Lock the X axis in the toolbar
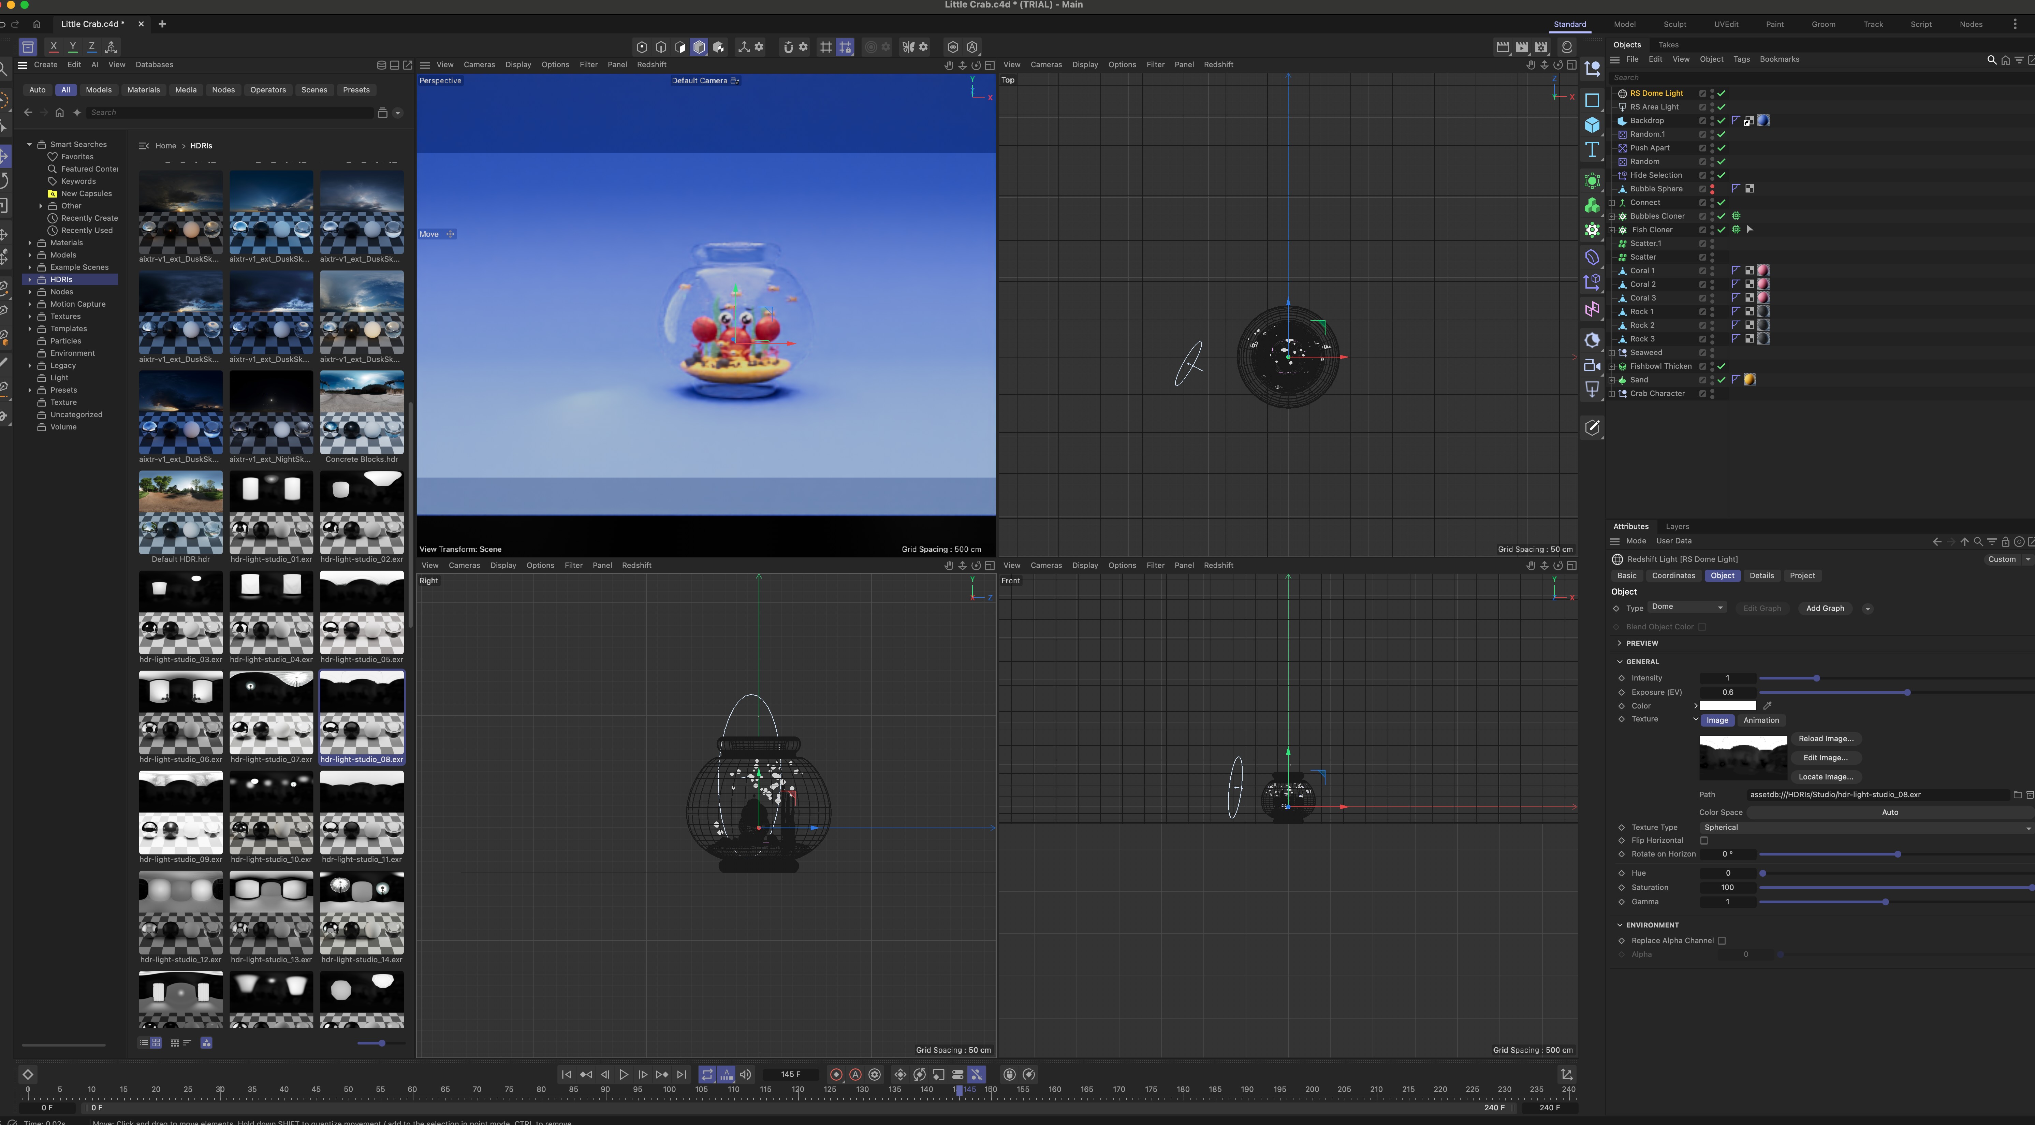Viewport: 2035px width, 1125px height. 54,47
